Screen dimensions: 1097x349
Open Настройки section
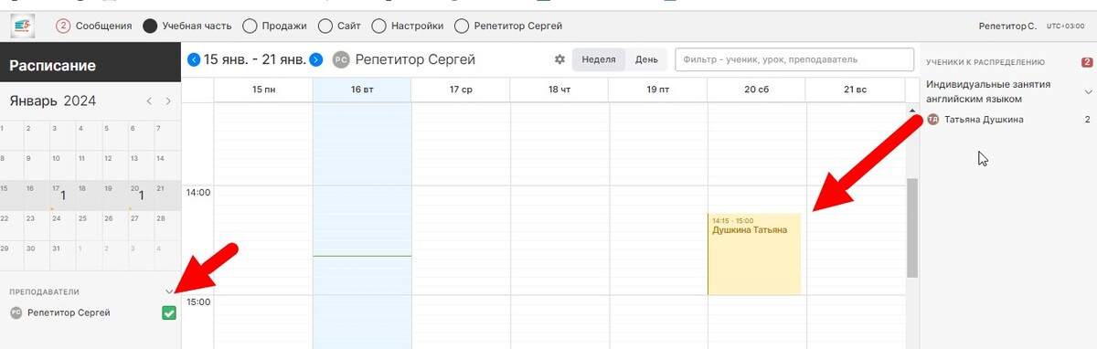click(409, 26)
